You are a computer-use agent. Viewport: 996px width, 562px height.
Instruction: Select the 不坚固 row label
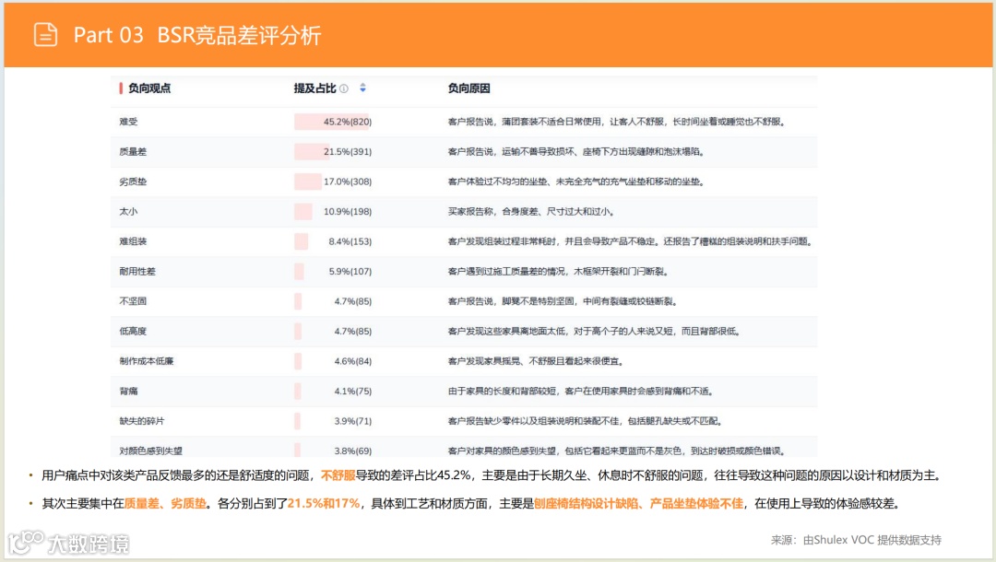[x=133, y=301]
